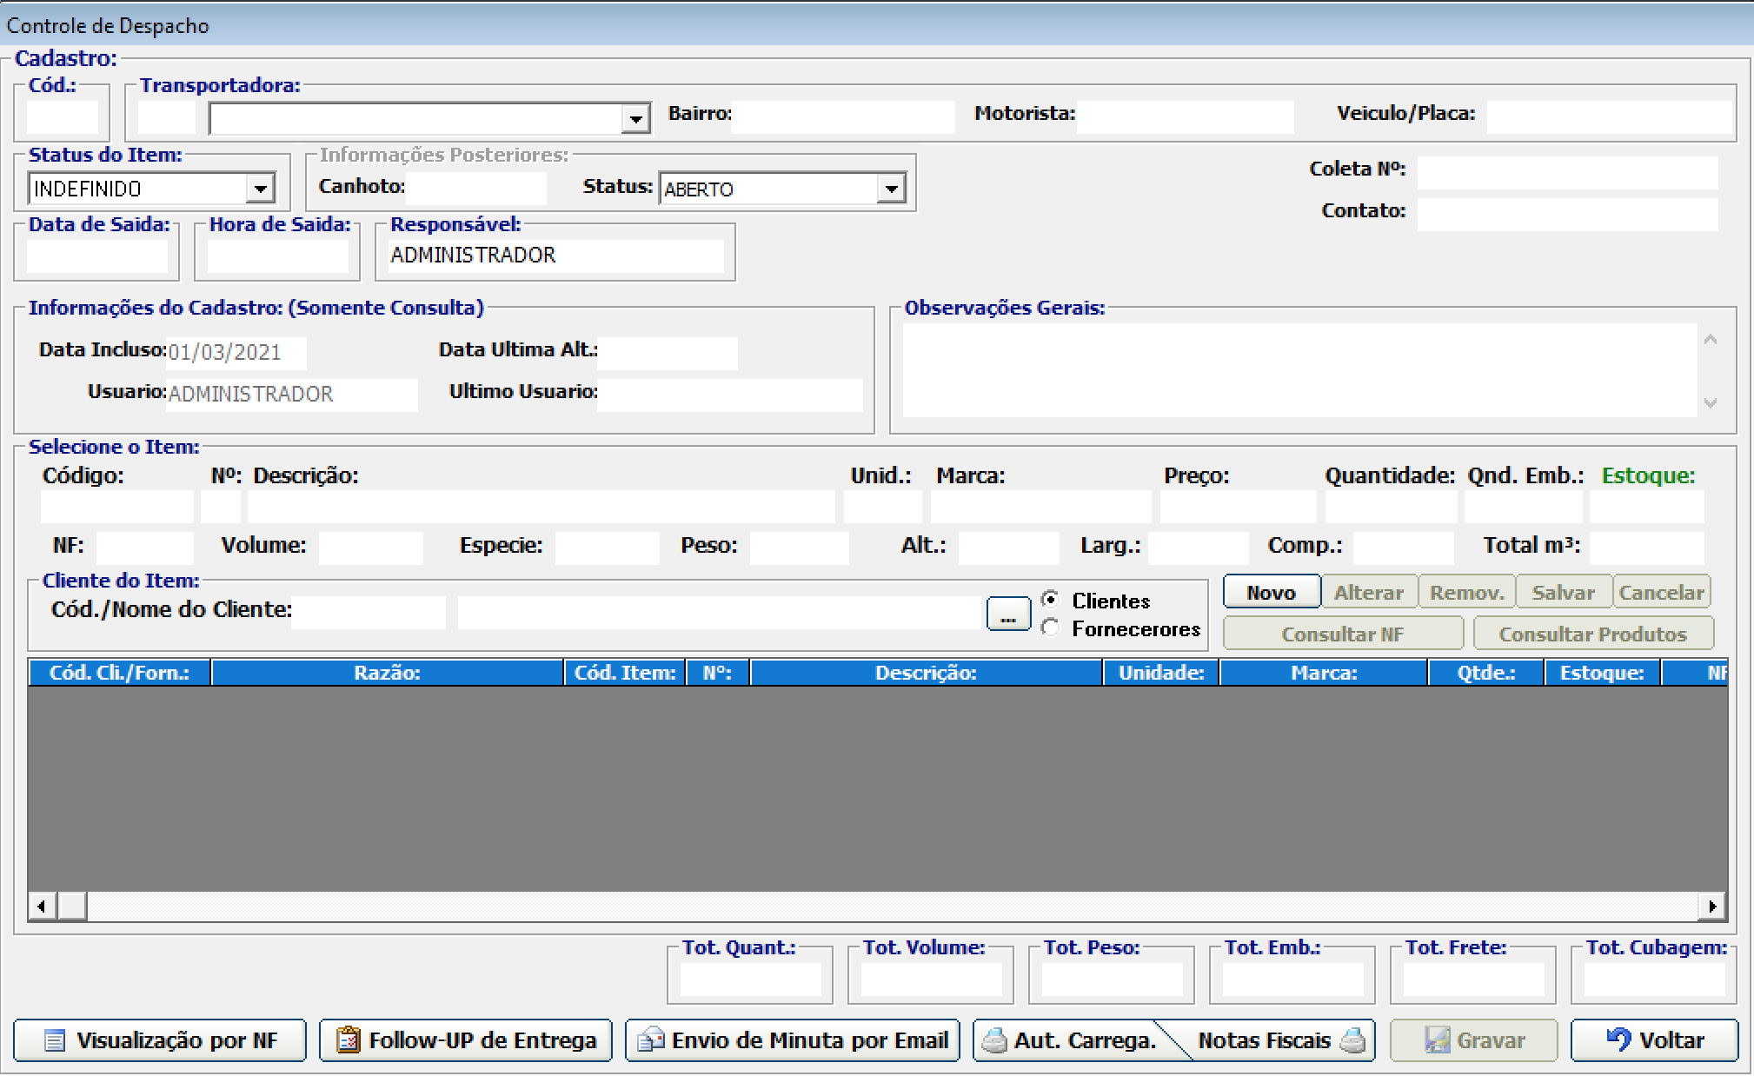Click grid horizontal scrollbar right arrow
The height and width of the screenshot is (1076, 1754).
tap(1711, 906)
